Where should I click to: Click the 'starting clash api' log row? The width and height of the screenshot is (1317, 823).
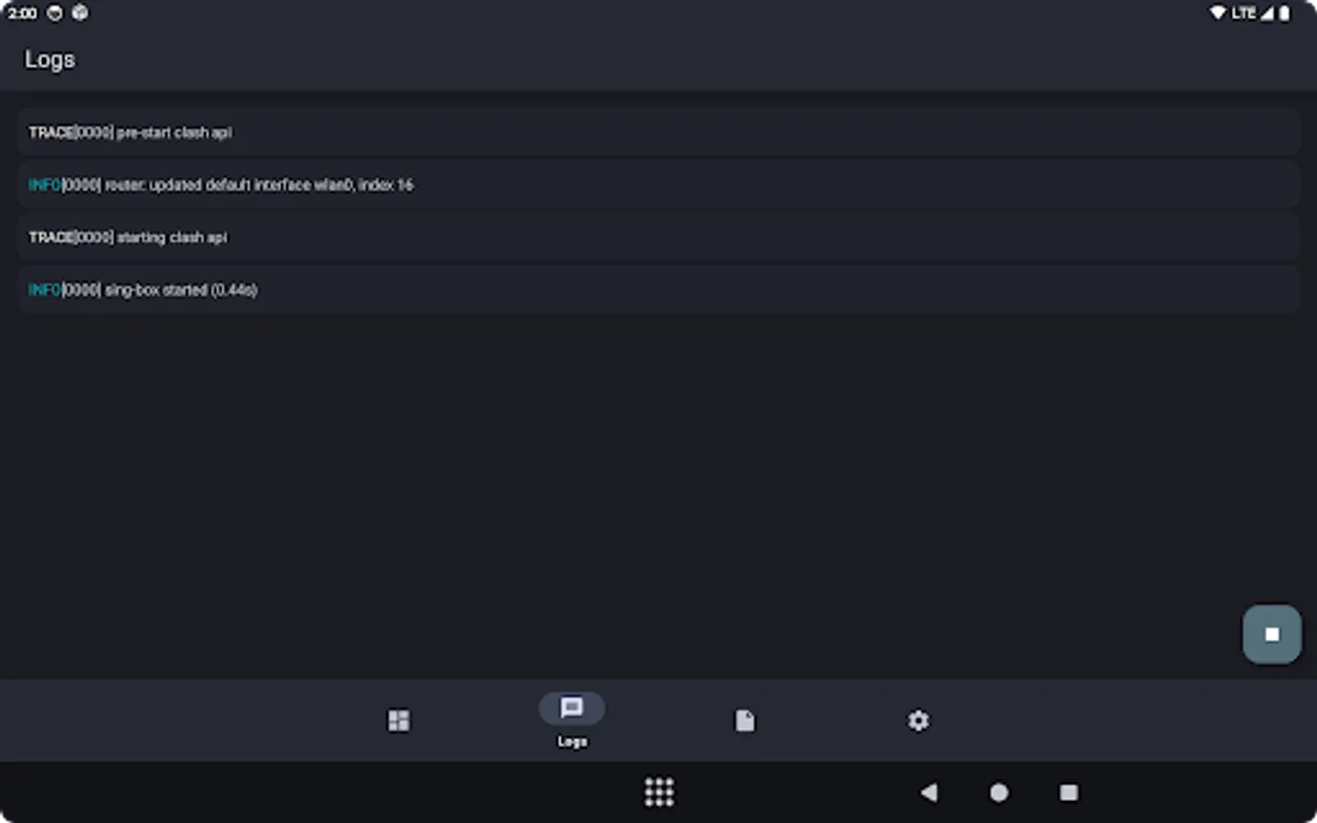tap(658, 237)
